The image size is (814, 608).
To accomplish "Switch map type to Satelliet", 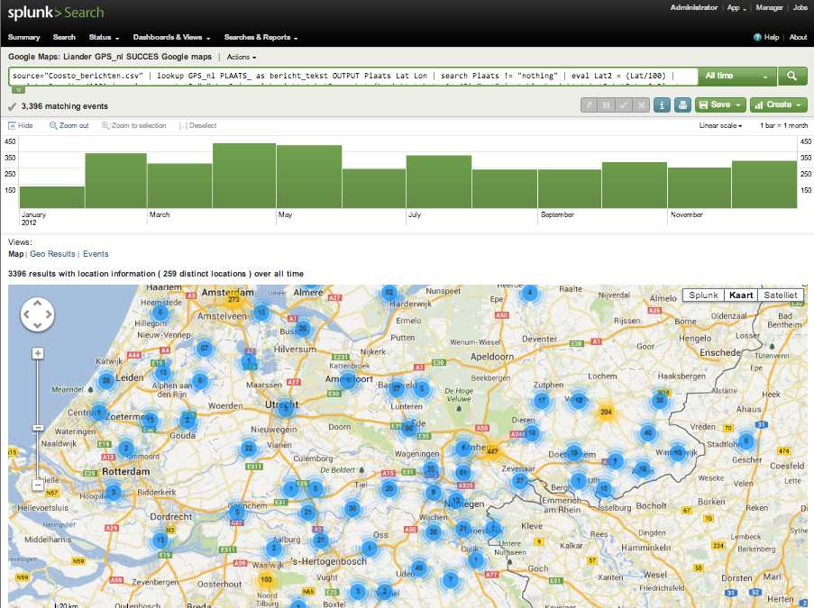I will pos(780,295).
